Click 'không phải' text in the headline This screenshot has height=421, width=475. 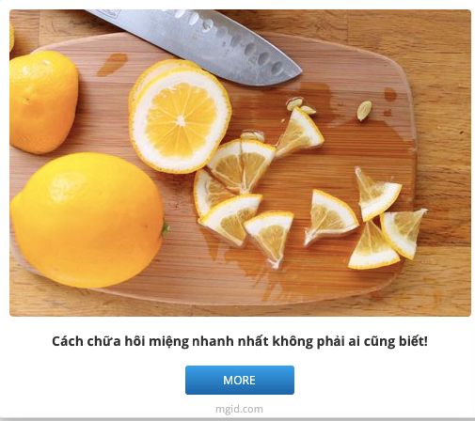tap(309, 342)
